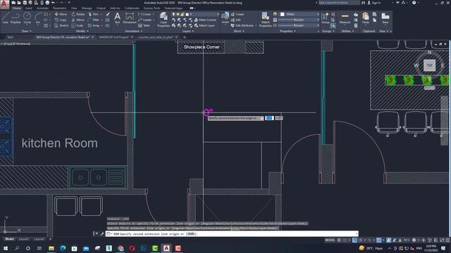
Task: Toggle polar tracking in status bar
Action: 360,240
